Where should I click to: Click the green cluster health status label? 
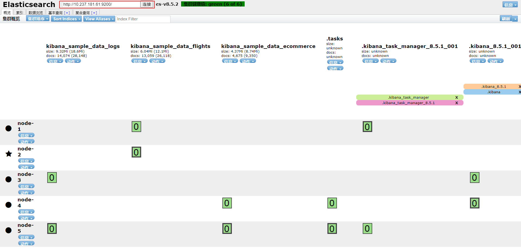tap(213, 4)
